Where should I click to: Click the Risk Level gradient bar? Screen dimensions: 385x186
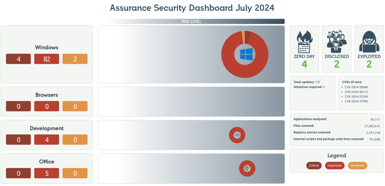coord(196,21)
